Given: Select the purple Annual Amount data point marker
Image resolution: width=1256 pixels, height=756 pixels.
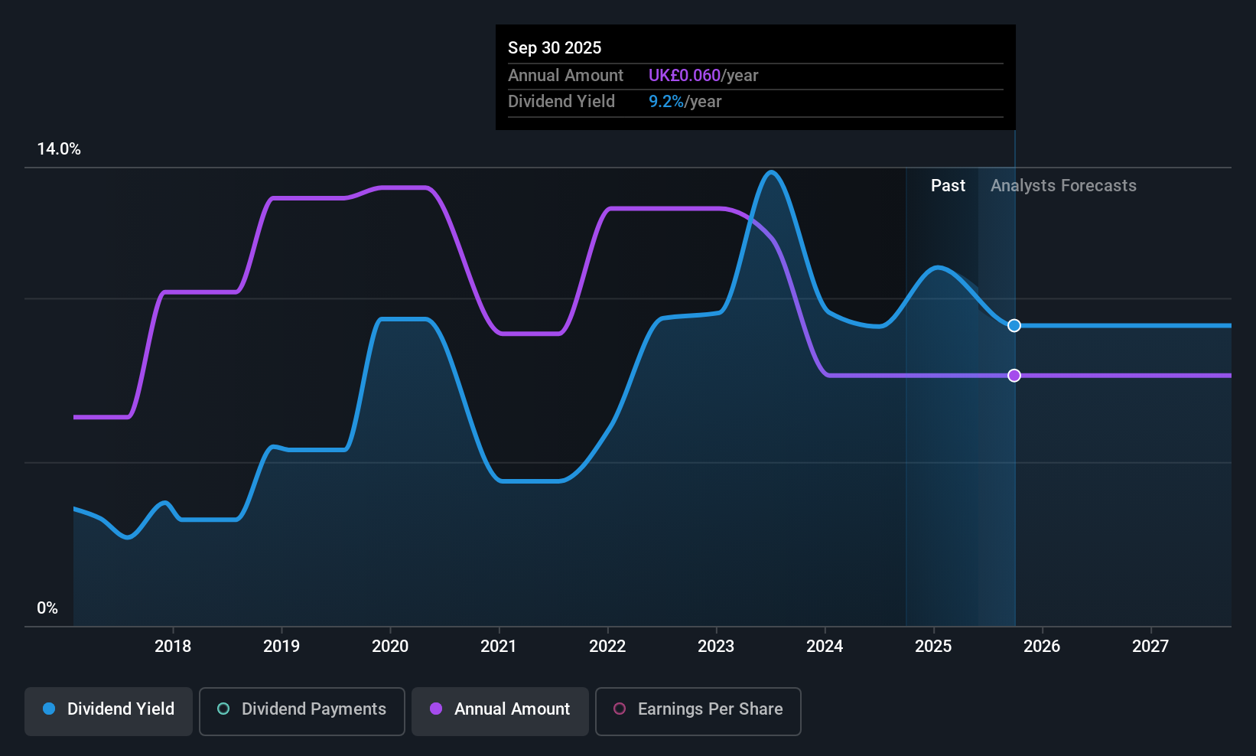Looking at the screenshot, I should point(1014,376).
